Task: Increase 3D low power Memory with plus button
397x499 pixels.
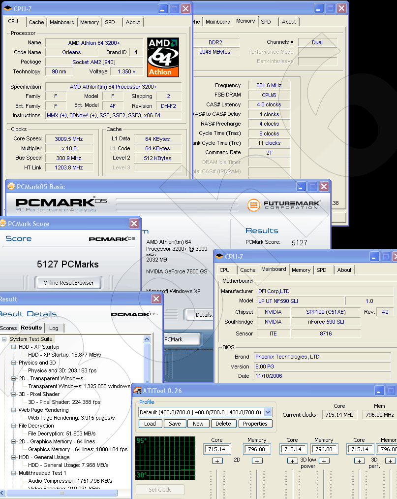Action: [324, 461]
